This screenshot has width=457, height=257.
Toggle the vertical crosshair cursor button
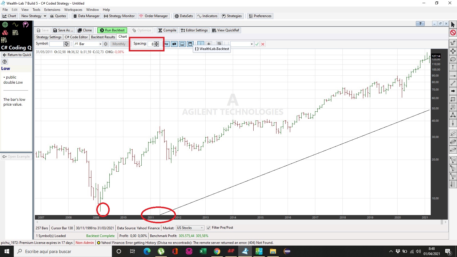[201, 44]
